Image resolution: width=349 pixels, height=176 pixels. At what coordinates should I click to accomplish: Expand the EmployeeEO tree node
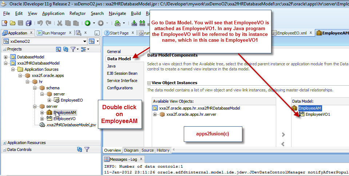(x=49, y=100)
